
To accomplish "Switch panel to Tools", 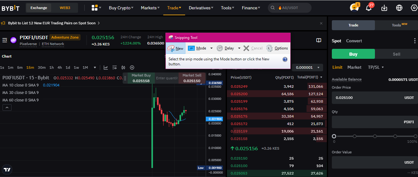I will pyautogui.click(x=396, y=25).
